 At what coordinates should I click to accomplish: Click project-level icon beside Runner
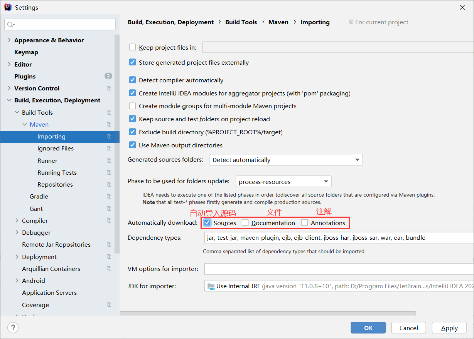(x=109, y=160)
